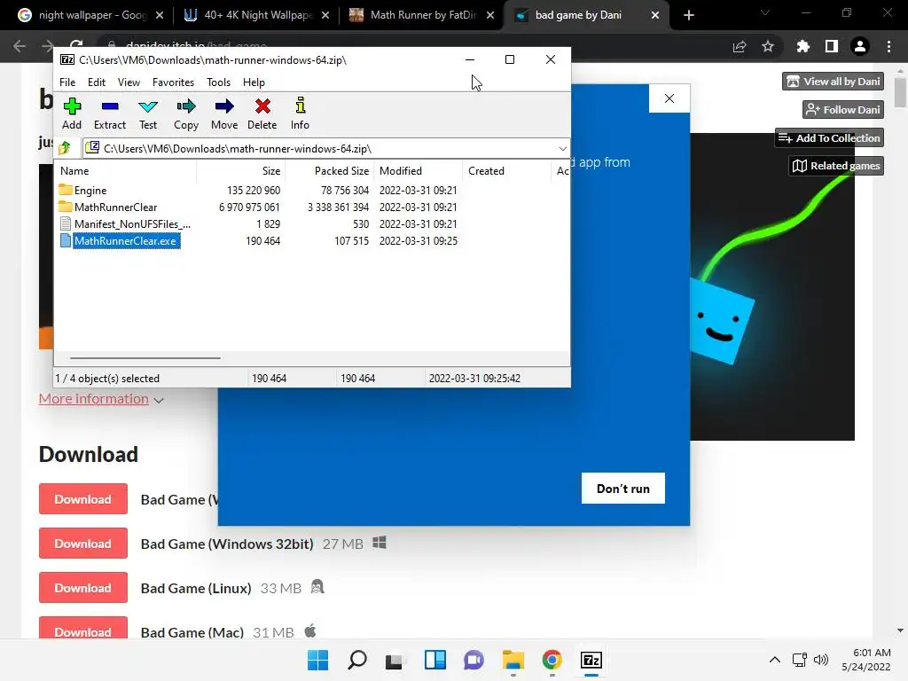Open Widgets from the taskbar
Screen dimensions: 908x681
(x=434, y=660)
